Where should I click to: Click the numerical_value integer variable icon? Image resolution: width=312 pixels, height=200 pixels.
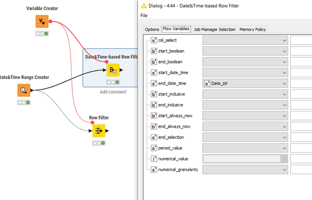click(152, 159)
